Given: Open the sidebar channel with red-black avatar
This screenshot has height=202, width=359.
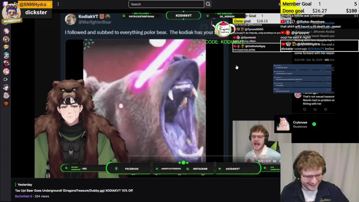Looking at the screenshot, I should [6, 63].
